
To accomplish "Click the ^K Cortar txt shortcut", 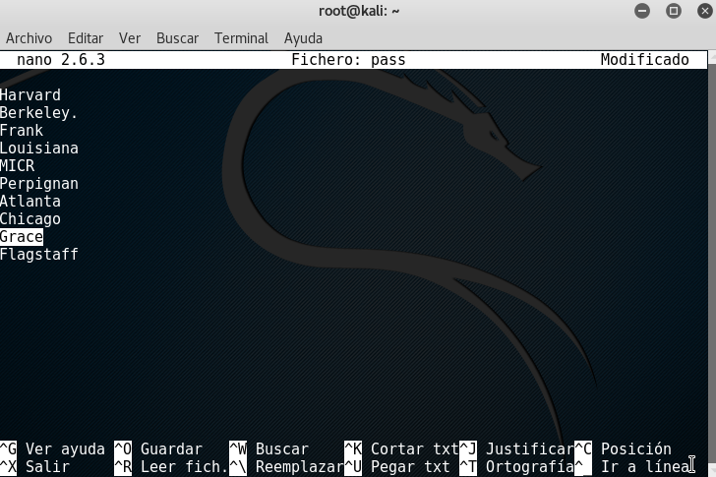I will 401,449.
